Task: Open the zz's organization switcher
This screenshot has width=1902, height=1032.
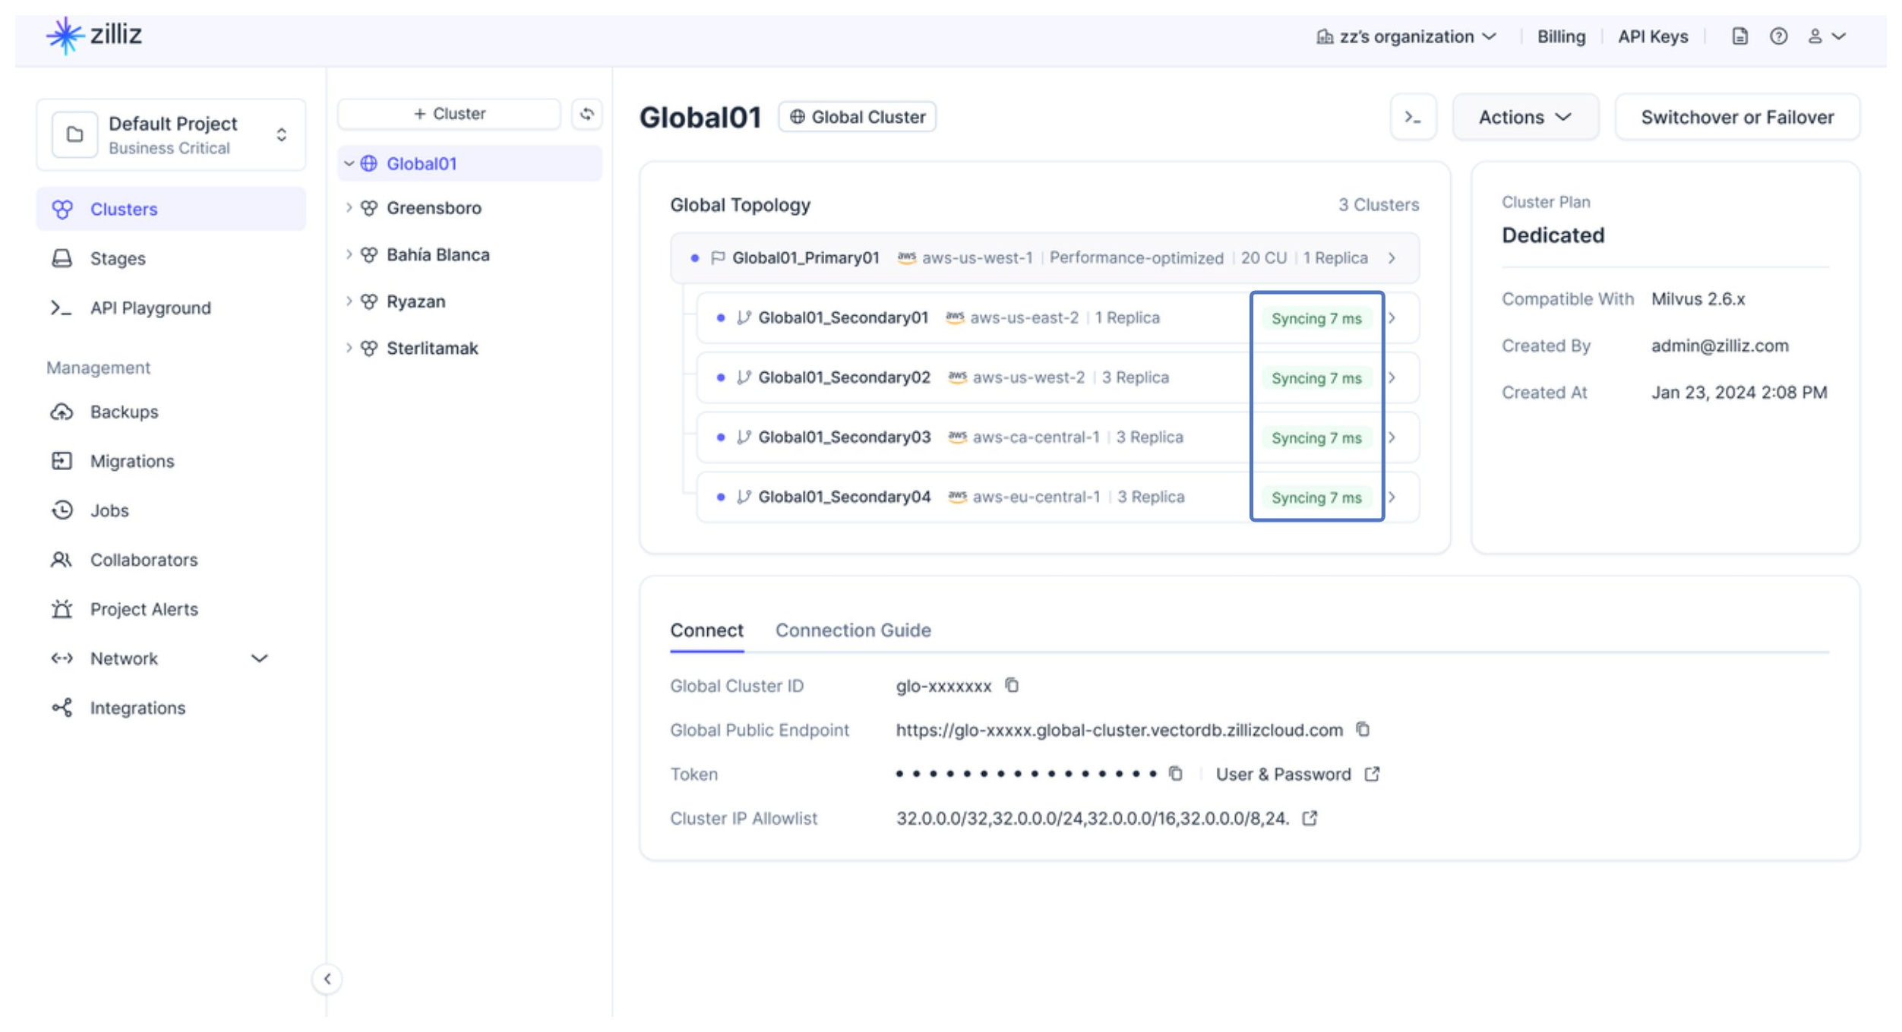Action: (1407, 36)
